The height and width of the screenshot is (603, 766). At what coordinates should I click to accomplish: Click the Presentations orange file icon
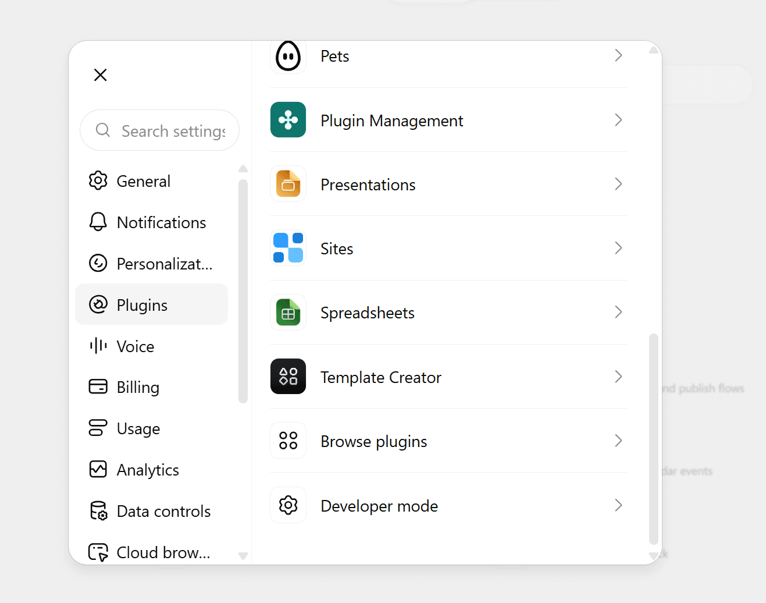(x=288, y=184)
